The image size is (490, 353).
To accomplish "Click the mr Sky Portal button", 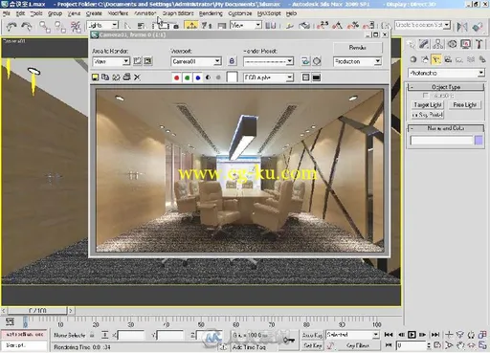I will pos(428,115).
